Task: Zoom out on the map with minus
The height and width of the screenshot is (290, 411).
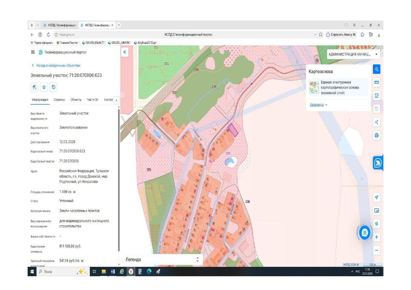Action: pyautogui.click(x=377, y=250)
